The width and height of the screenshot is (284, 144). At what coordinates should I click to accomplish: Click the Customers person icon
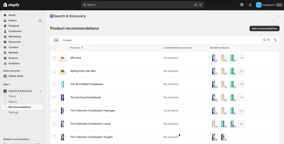click(5, 31)
